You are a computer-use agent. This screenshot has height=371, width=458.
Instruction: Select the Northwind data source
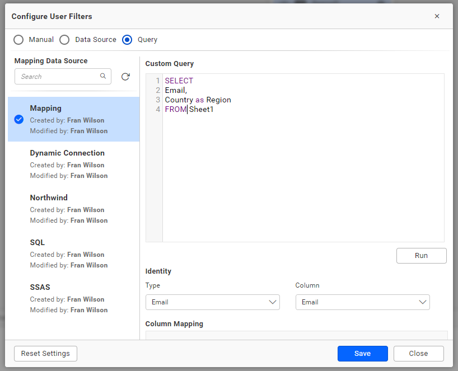[x=48, y=198]
